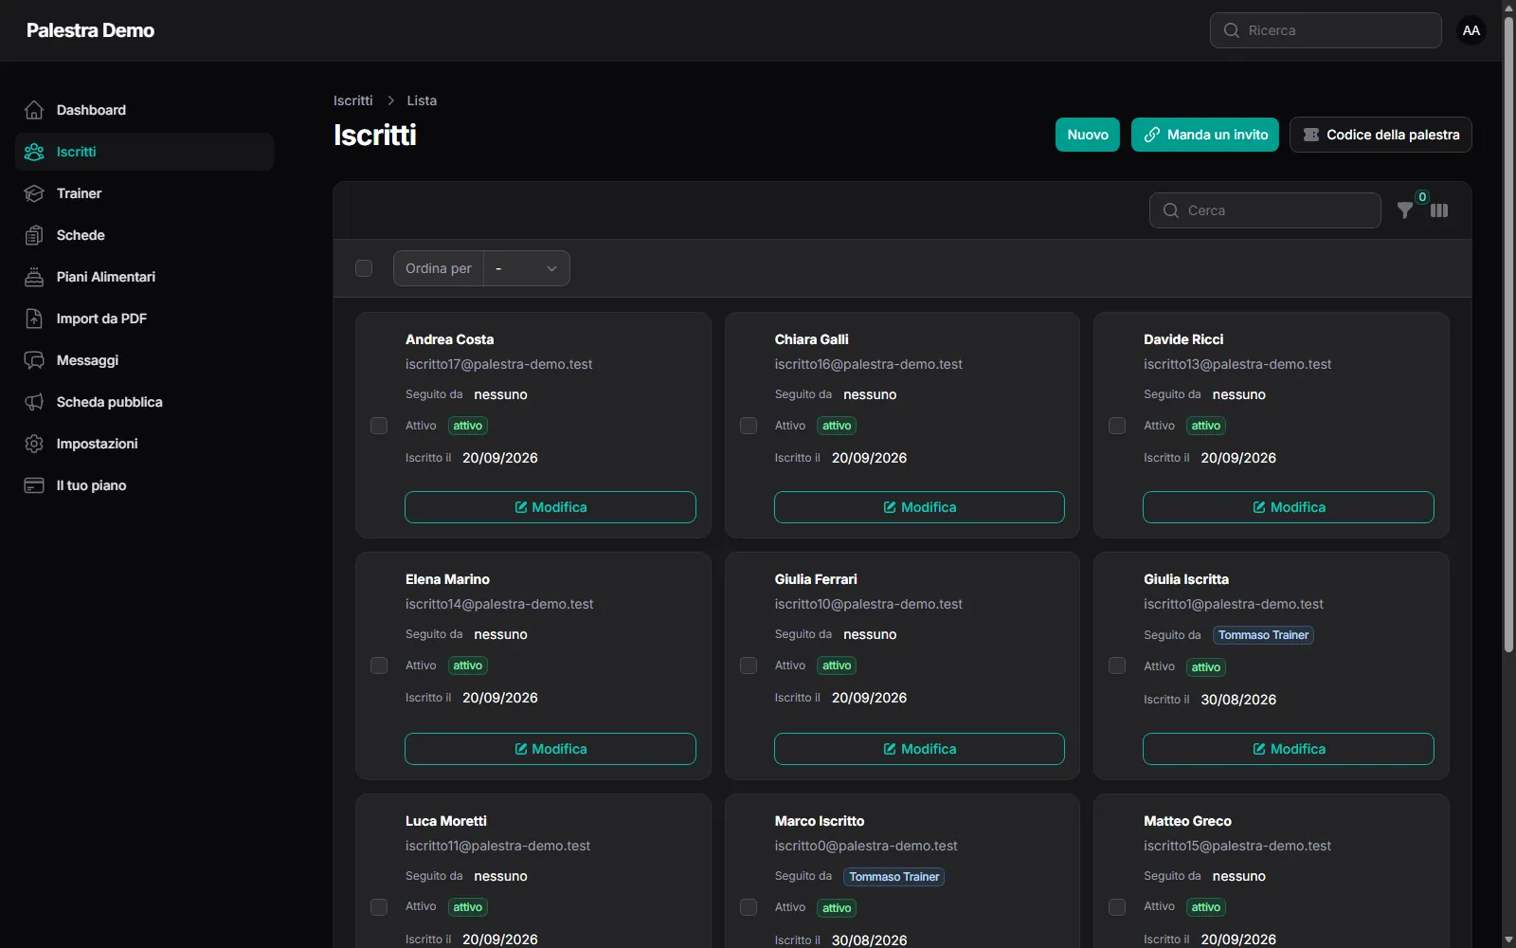
Task: Click email iscritto17@palestra-demo.test
Action: point(499,364)
